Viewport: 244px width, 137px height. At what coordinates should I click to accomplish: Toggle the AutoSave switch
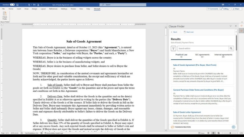pyautogui.click(x=12, y=5)
